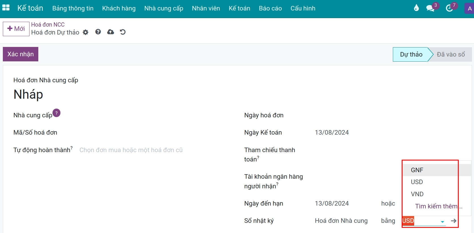Click the gear settings icon beside Hoá đơn Dự thảo

85,32
